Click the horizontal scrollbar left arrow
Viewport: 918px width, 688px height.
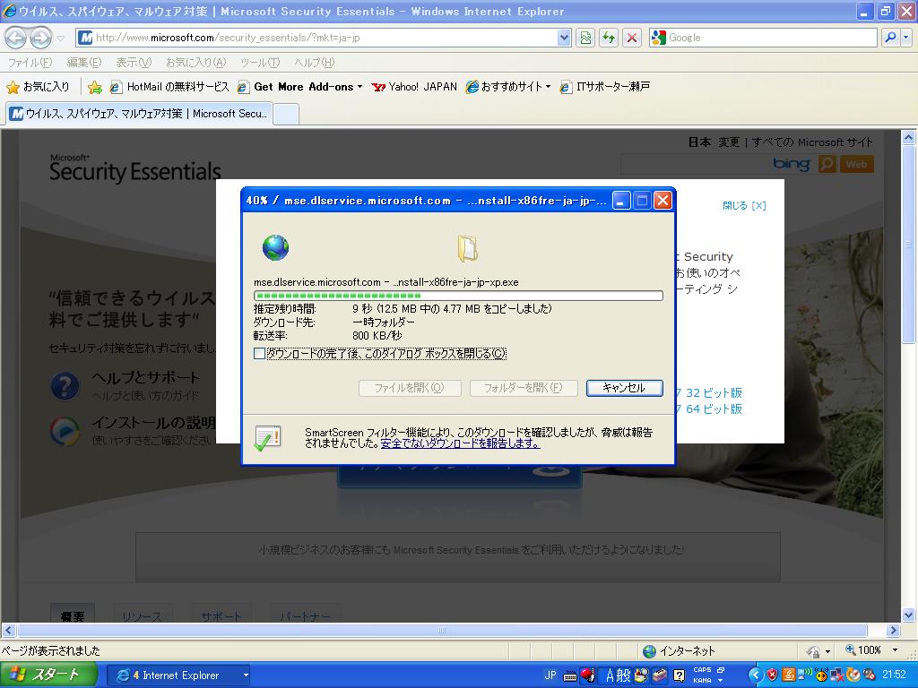click(8, 630)
